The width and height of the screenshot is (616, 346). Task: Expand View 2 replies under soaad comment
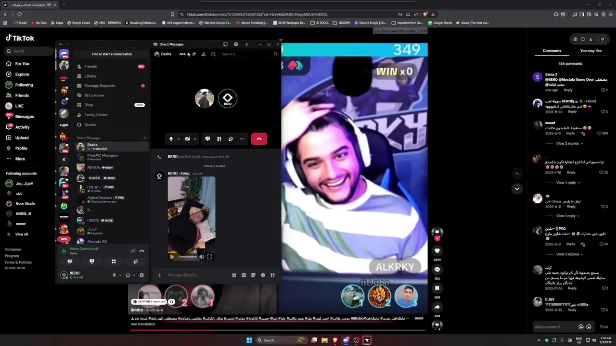click(569, 143)
